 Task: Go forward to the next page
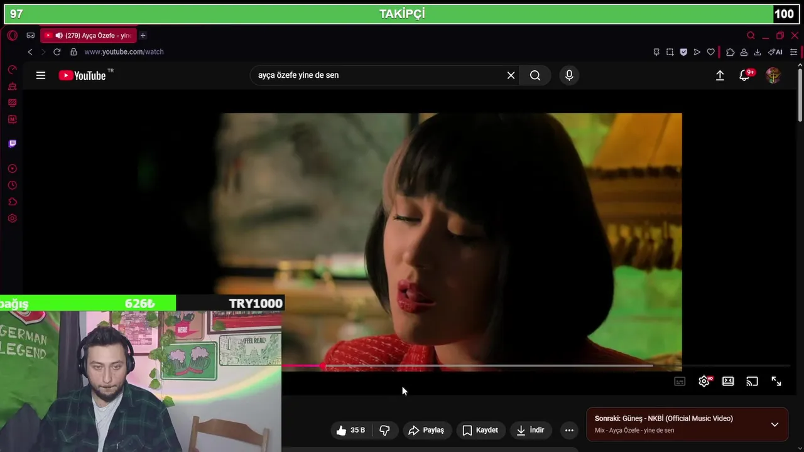point(43,52)
